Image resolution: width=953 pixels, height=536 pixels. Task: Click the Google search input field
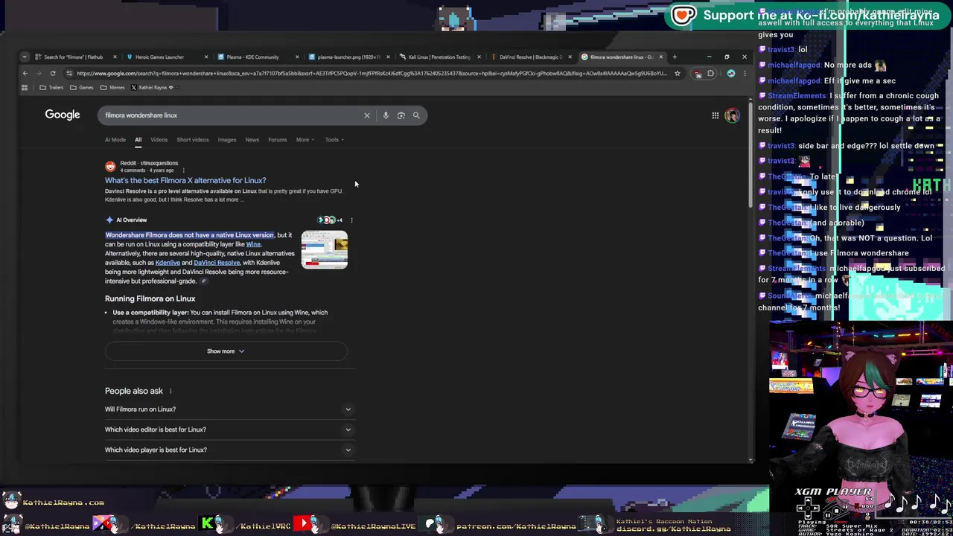231,115
